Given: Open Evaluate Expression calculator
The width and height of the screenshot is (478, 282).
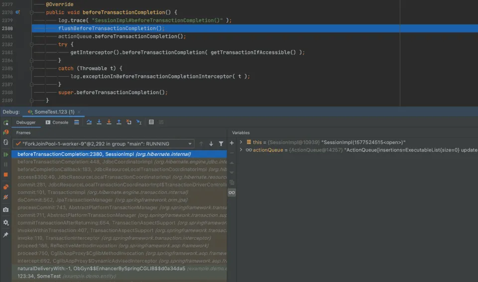Looking at the screenshot, I should pos(151,122).
